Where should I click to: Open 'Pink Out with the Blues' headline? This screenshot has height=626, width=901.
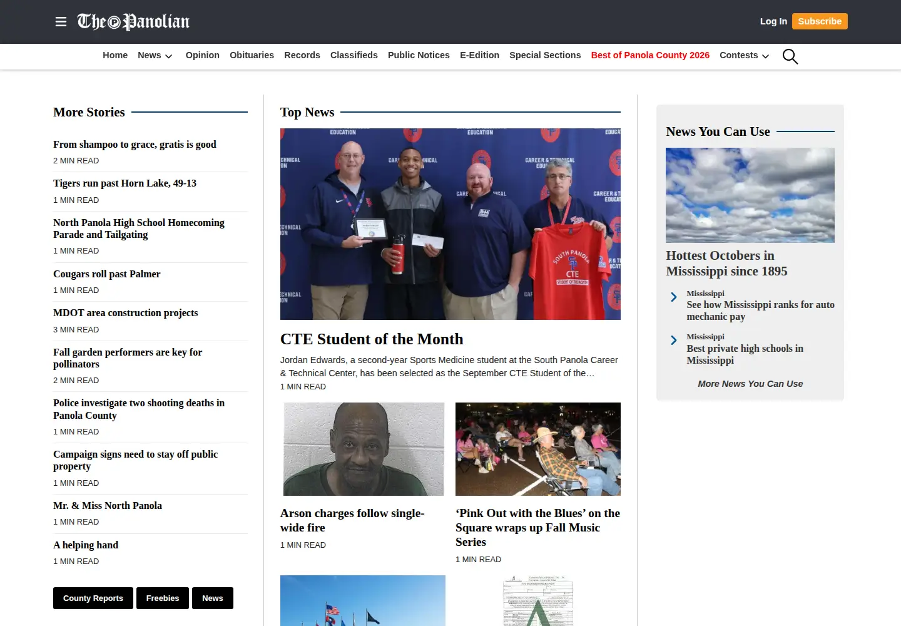[537, 528]
